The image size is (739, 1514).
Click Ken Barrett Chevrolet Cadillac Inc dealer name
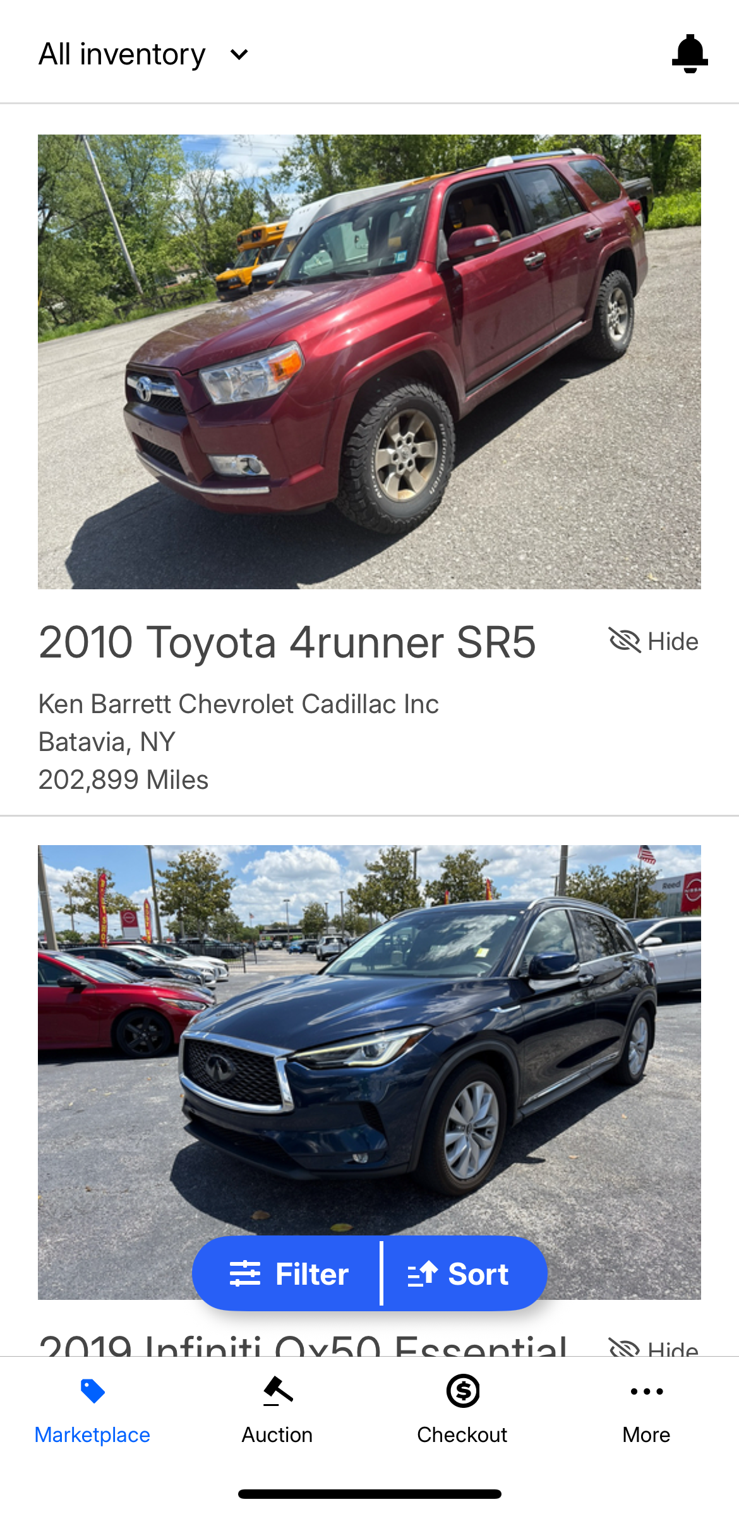coord(239,704)
